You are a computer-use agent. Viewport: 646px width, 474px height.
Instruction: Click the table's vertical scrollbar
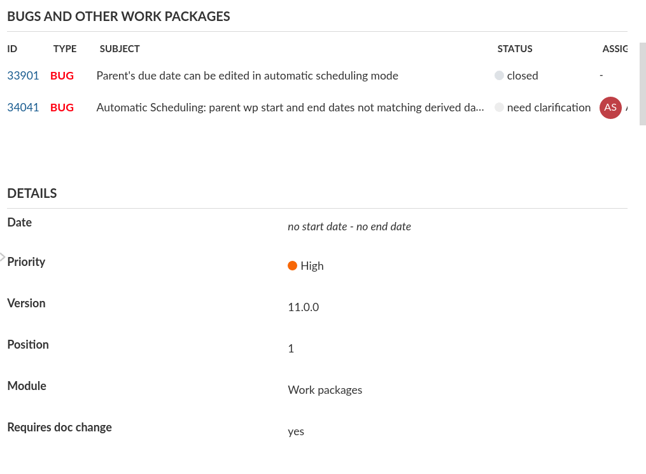point(642,83)
